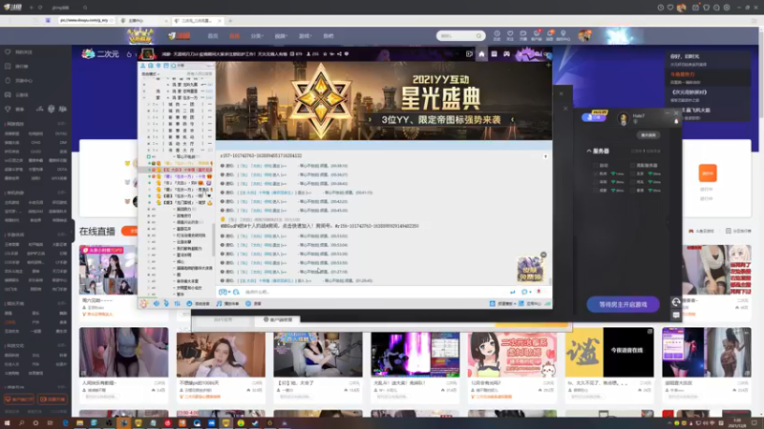Click the user avatar in site header
The image size is (764, 429).
(x=584, y=35)
